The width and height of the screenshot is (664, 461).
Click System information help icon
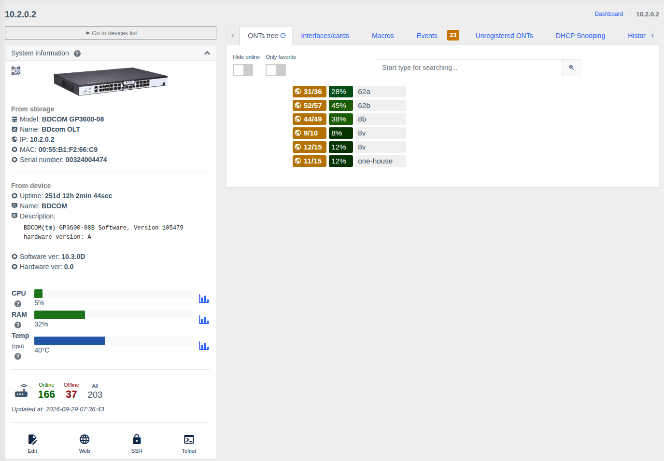(77, 54)
